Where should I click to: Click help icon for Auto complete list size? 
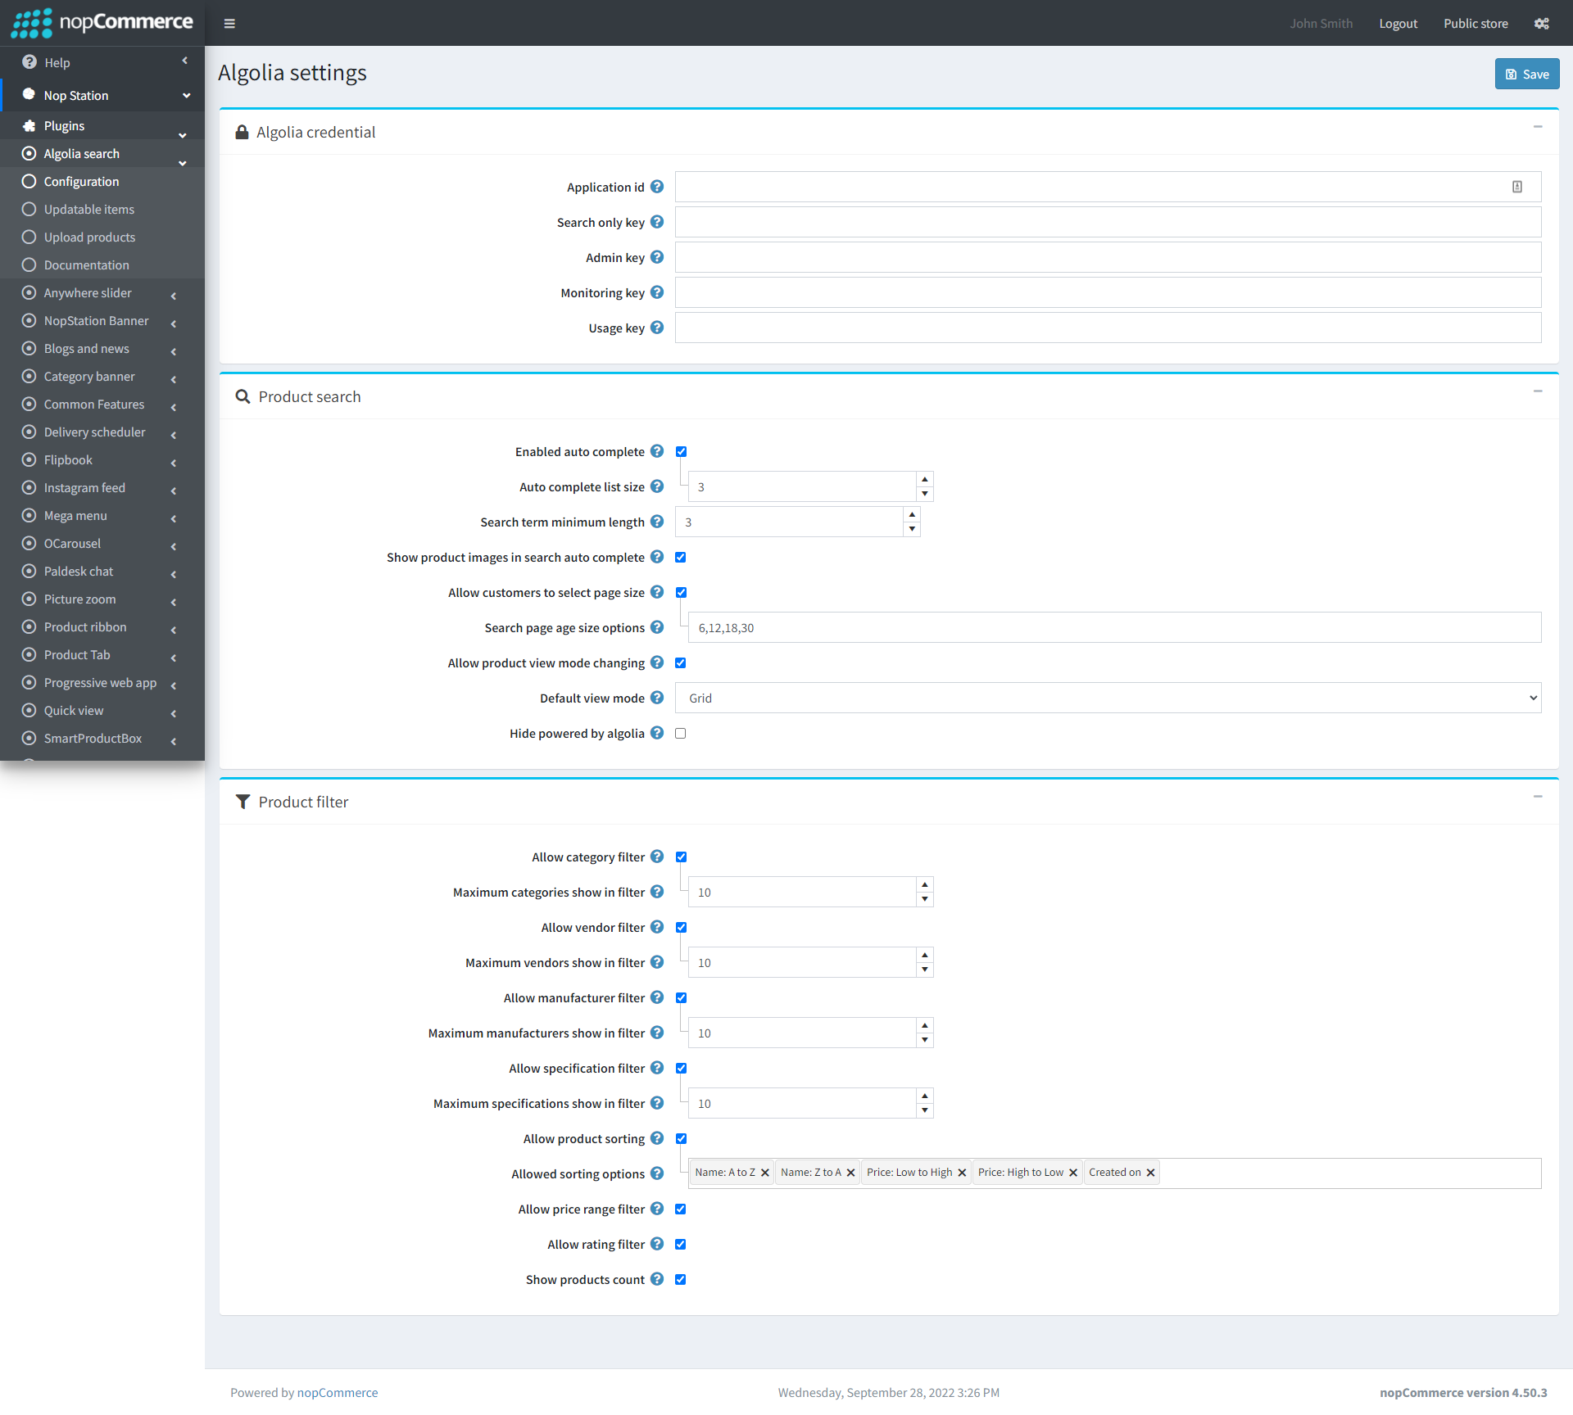click(657, 486)
